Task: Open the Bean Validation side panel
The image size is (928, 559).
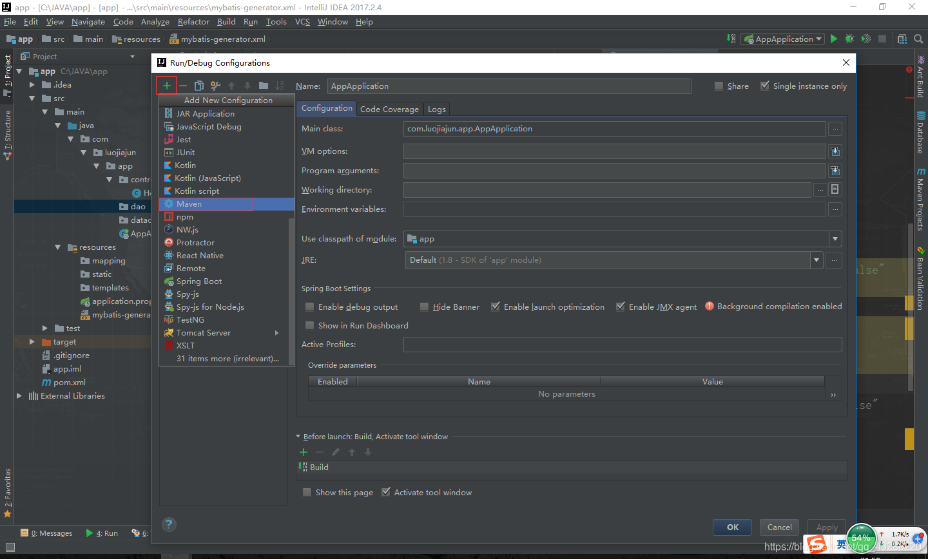Action: pyautogui.click(x=921, y=278)
